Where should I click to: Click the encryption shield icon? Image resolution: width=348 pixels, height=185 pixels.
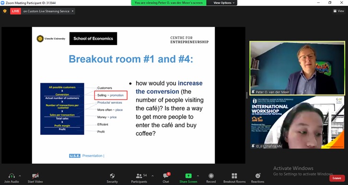[5, 11]
